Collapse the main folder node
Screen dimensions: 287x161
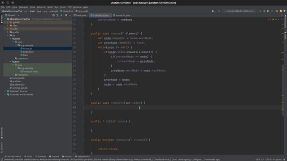click(10, 39)
